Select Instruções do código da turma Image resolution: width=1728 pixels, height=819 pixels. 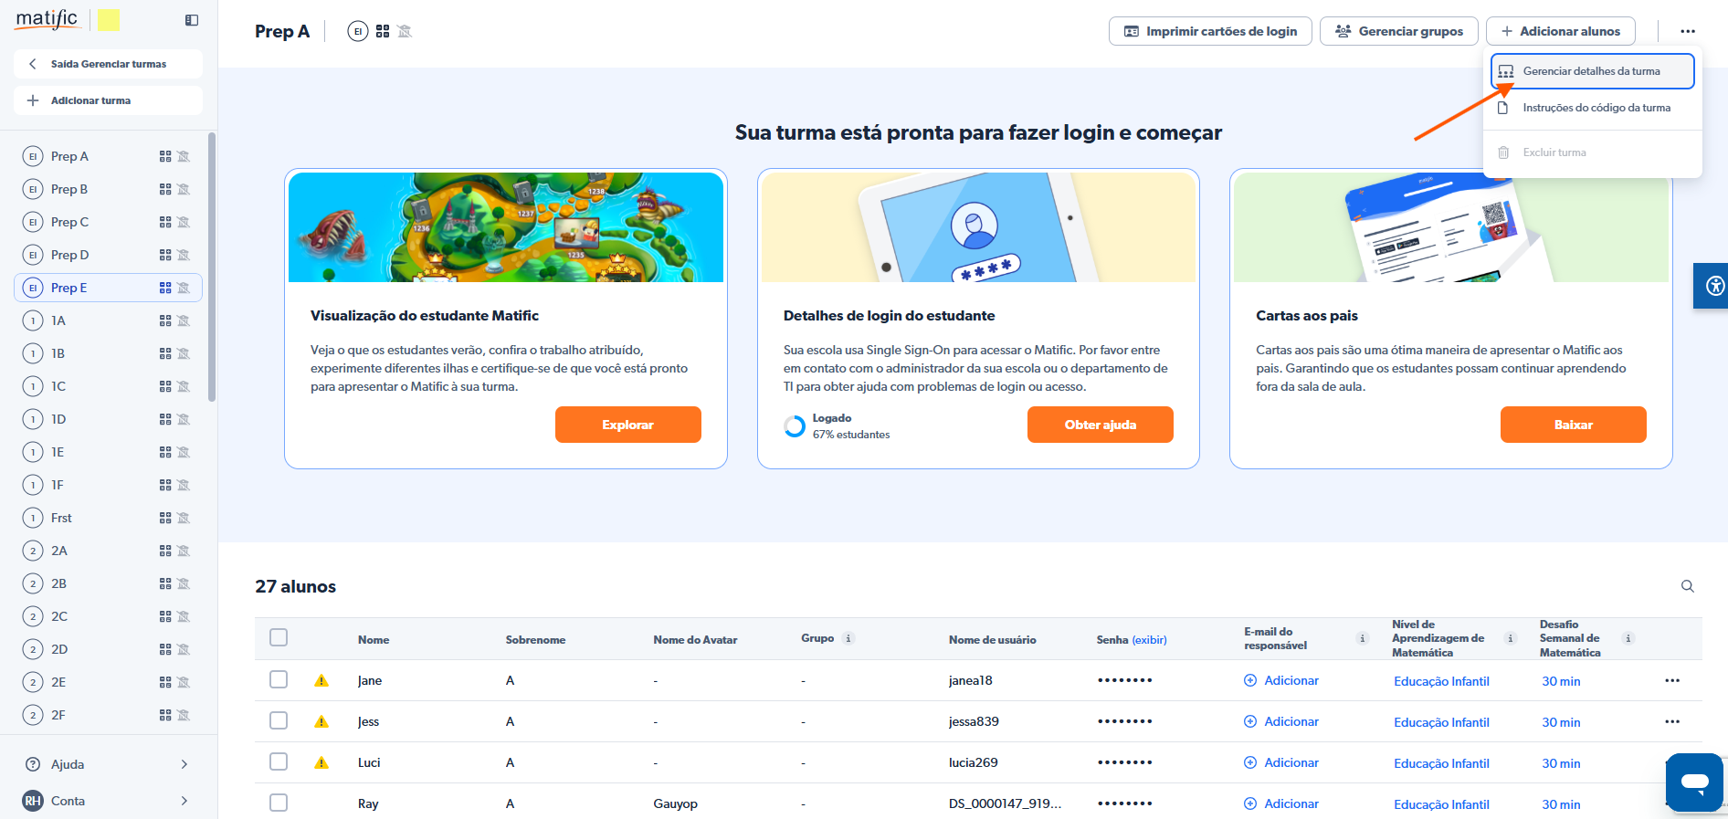[x=1596, y=108]
